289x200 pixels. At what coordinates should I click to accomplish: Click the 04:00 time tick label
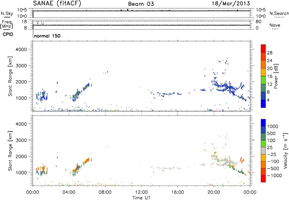pyautogui.click(x=69, y=192)
